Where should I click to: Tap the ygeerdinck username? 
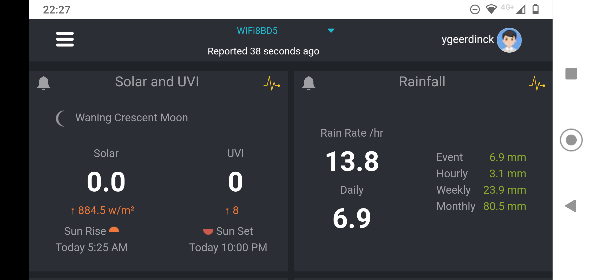point(468,39)
